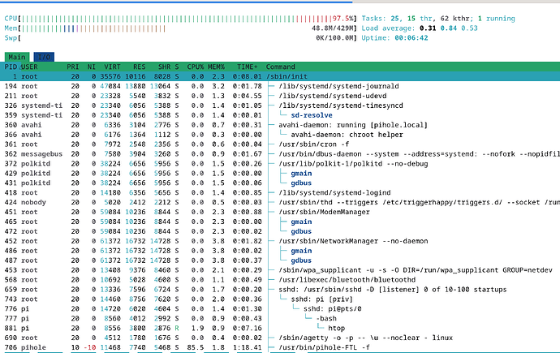560x353 pixels.
Task: Select gmain thread with PID 486
Action: 280,251
